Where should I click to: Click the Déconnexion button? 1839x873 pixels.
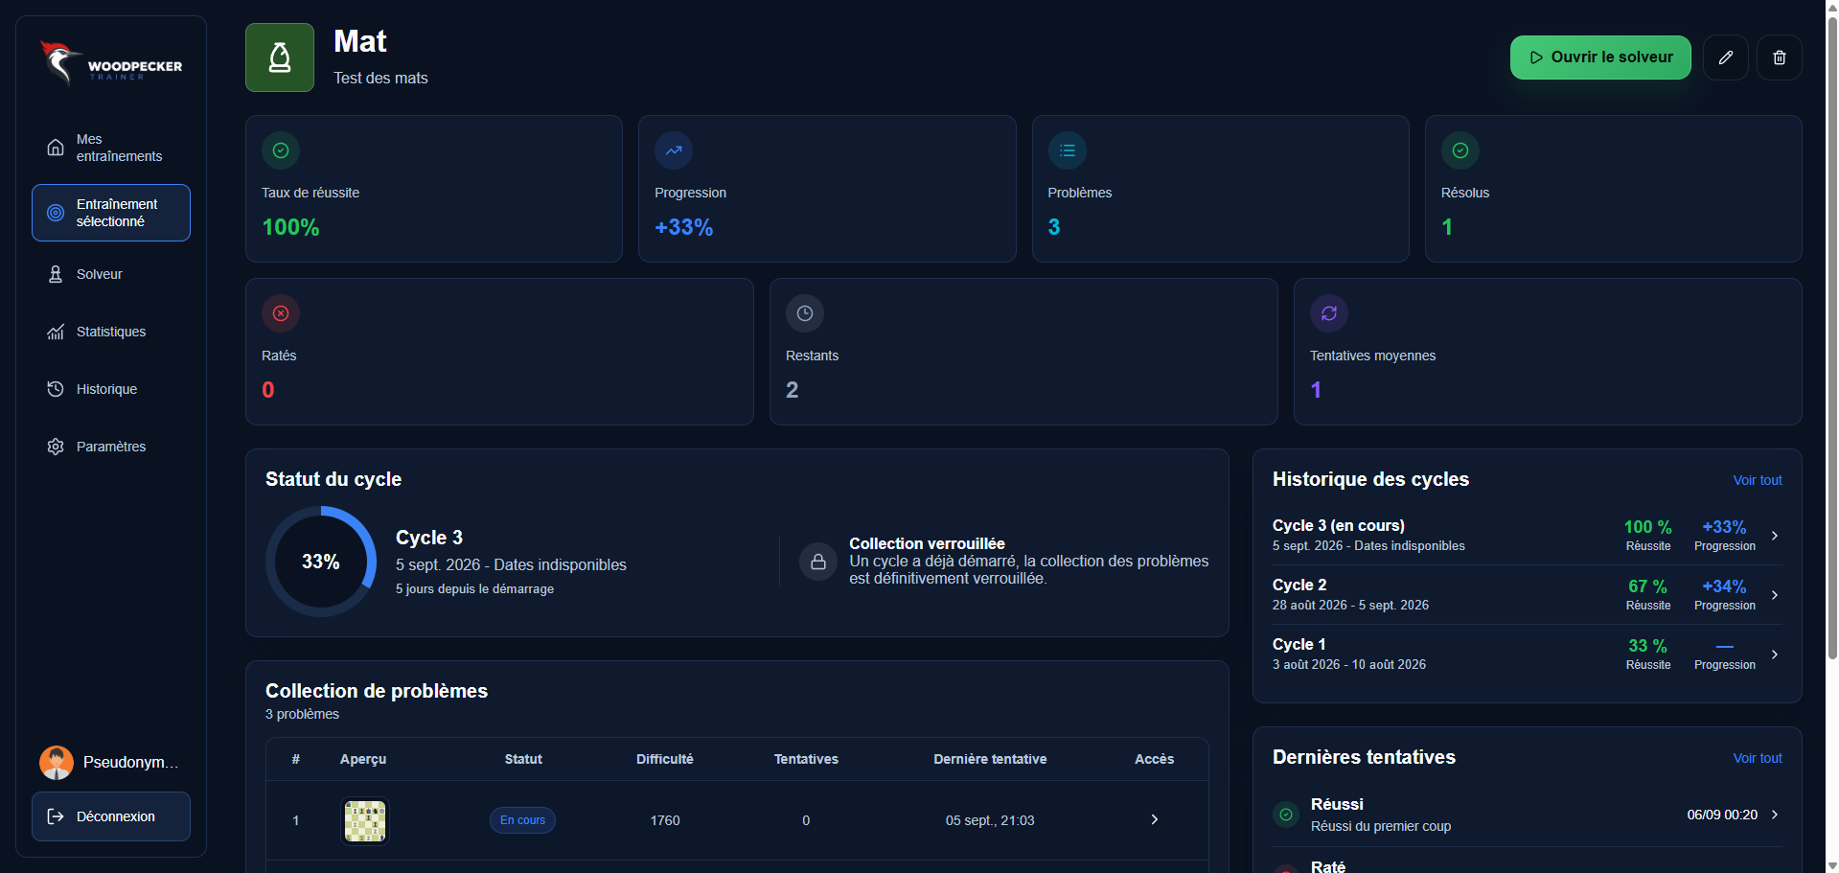tap(111, 816)
